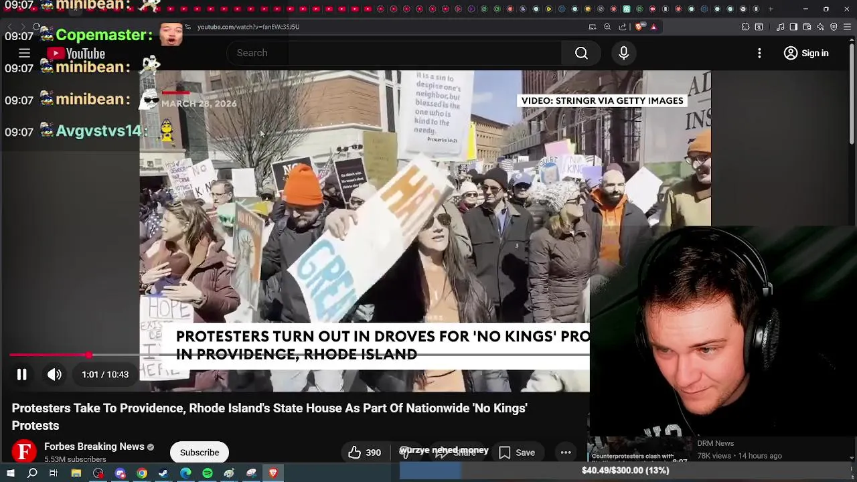Pause the playing video
This screenshot has height=482, width=857.
pyautogui.click(x=21, y=374)
